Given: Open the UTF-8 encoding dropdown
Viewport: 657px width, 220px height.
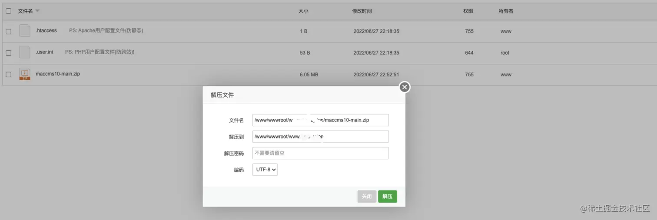Looking at the screenshot, I should click(265, 170).
